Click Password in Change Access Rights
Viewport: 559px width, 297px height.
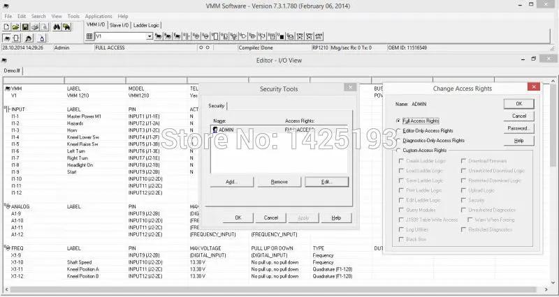point(518,128)
